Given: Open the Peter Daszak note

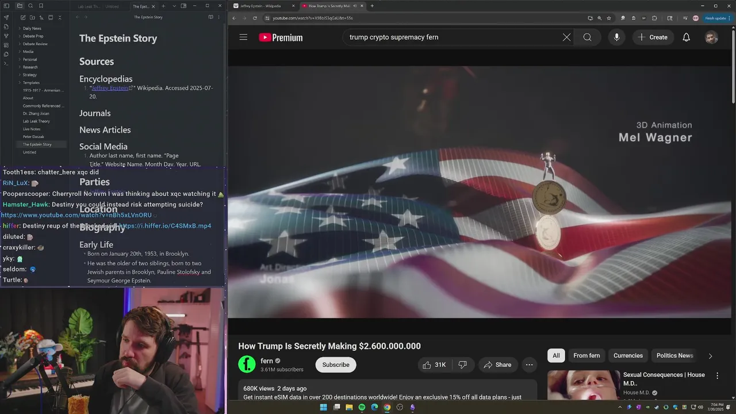Looking at the screenshot, I should point(33,137).
